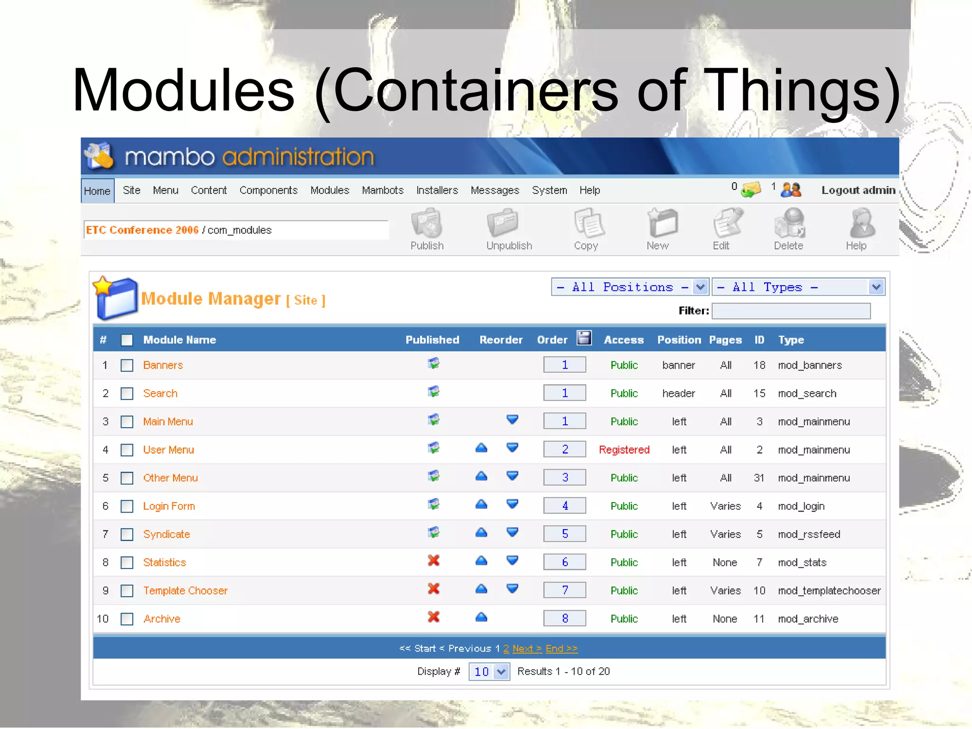Click the Unpublish toolbar icon
This screenshot has height=729, width=972.
click(x=503, y=223)
